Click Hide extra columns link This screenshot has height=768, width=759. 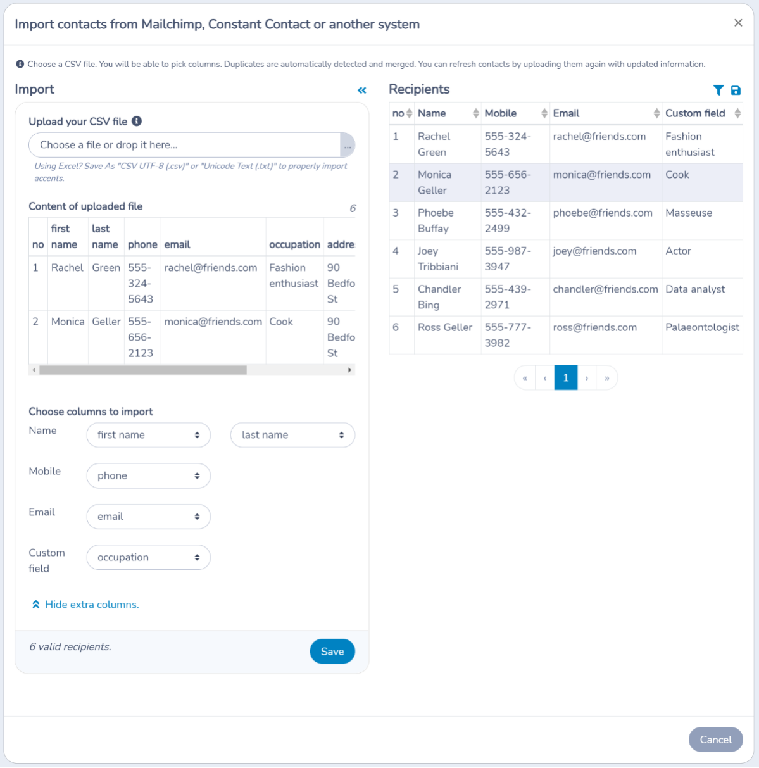coord(92,605)
